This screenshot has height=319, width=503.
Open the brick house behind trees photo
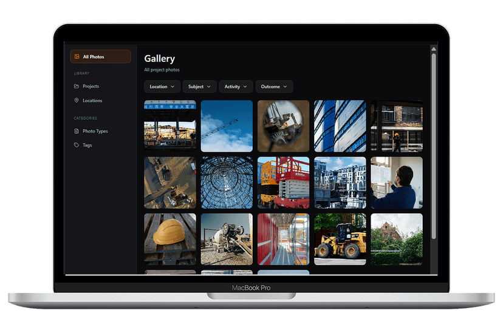click(397, 239)
